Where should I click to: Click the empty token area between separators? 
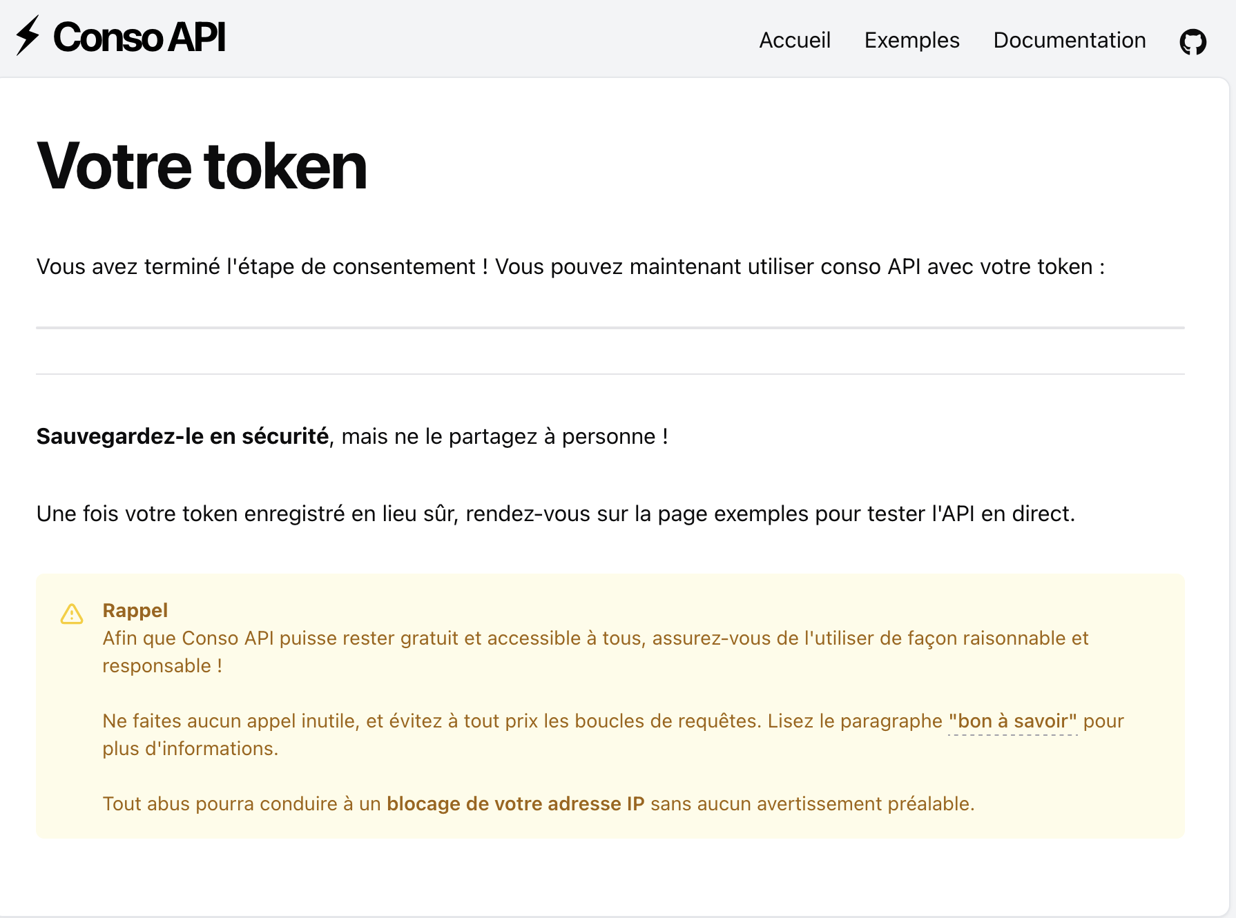[610, 351]
